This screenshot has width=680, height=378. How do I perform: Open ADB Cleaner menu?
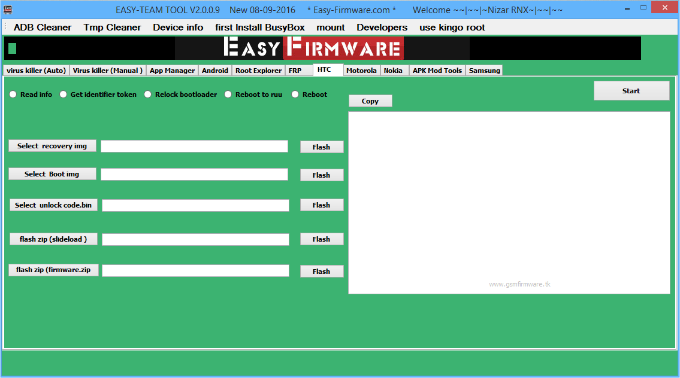pyautogui.click(x=43, y=28)
